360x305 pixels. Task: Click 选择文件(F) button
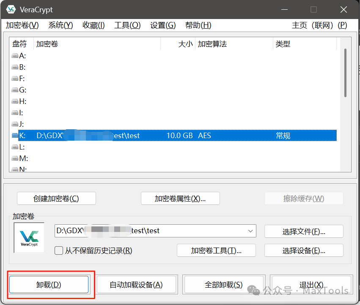coord(304,231)
